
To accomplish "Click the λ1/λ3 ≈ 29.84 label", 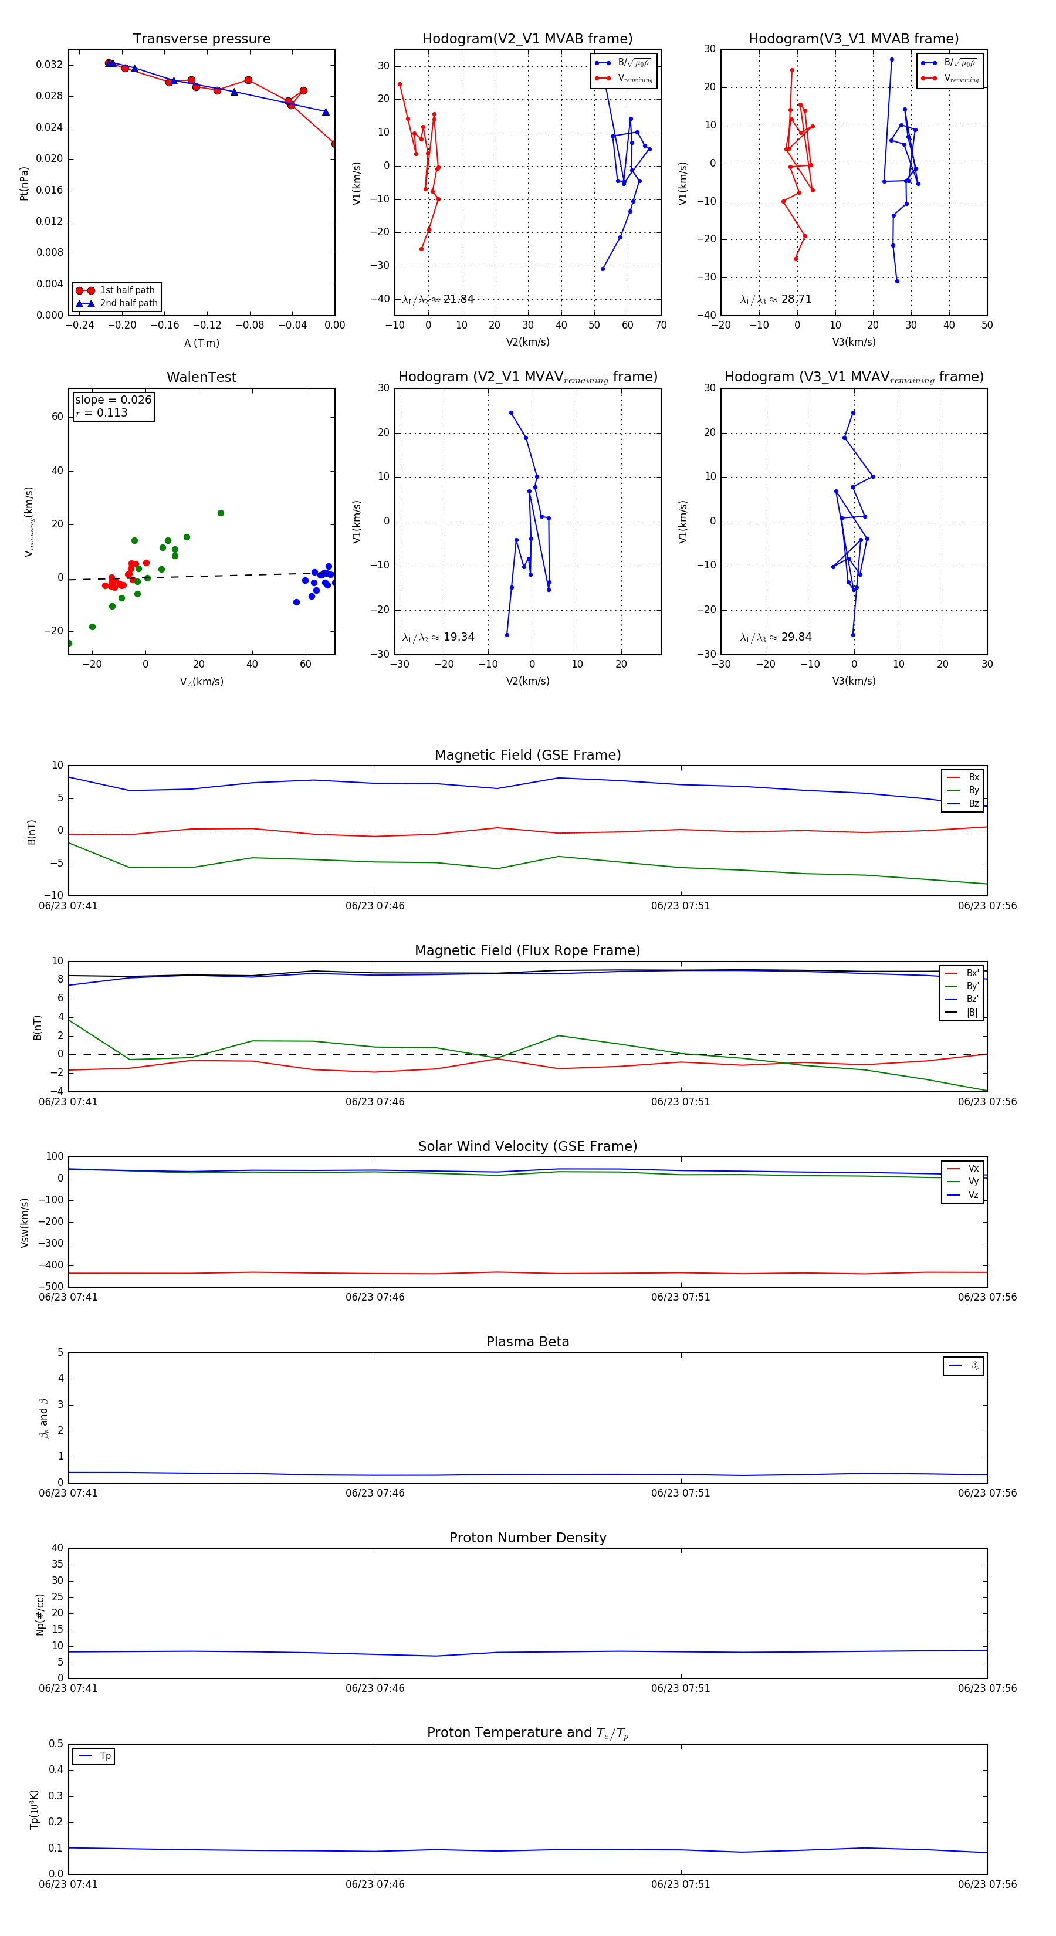I will click(776, 637).
